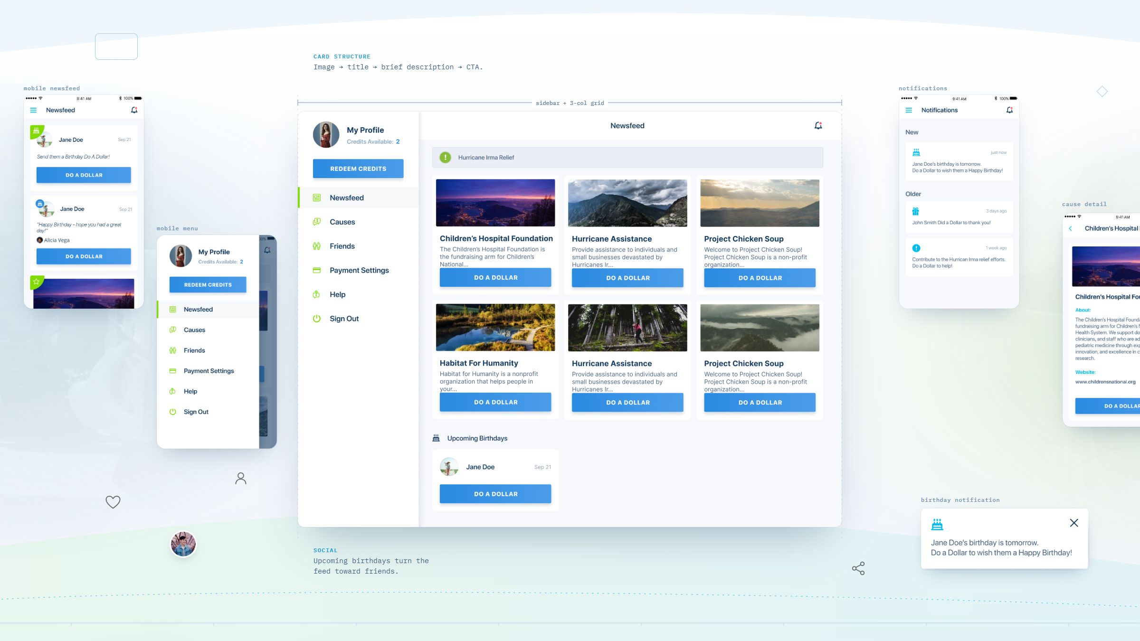Screen dimensions: 1140x641
Task: Open www.childrensnational.org website link
Action: (x=1105, y=382)
